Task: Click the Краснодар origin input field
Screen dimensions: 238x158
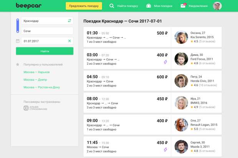Action: click(x=47, y=21)
